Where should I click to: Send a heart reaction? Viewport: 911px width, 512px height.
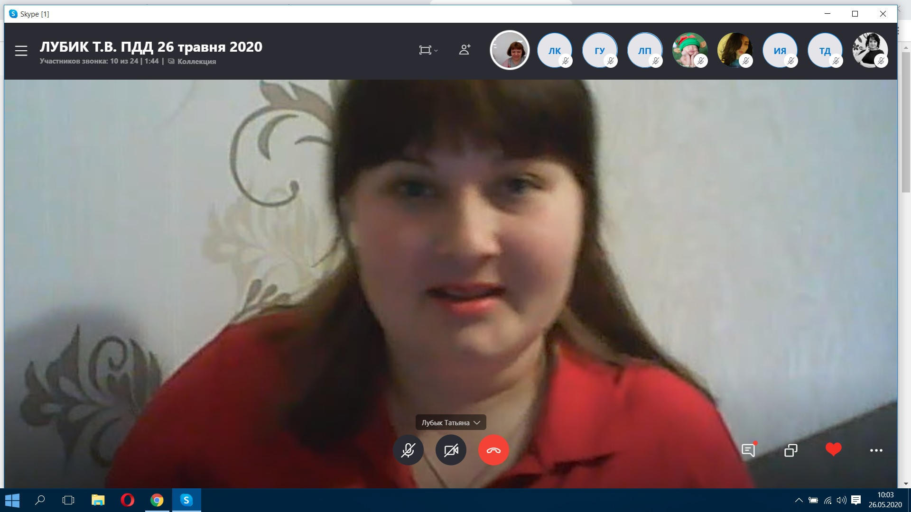[833, 449]
